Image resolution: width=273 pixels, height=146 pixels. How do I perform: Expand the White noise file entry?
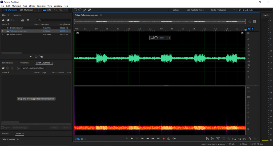(3, 35)
